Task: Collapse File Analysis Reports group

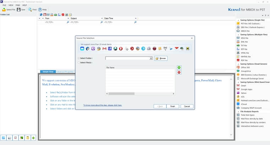Action: click(238, 112)
